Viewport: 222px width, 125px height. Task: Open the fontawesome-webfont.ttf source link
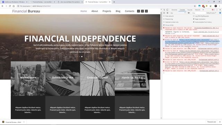(209, 70)
